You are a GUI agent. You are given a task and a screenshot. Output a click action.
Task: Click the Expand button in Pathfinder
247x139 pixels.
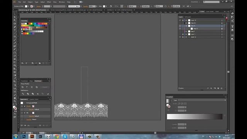pyautogui.click(x=45, y=87)
